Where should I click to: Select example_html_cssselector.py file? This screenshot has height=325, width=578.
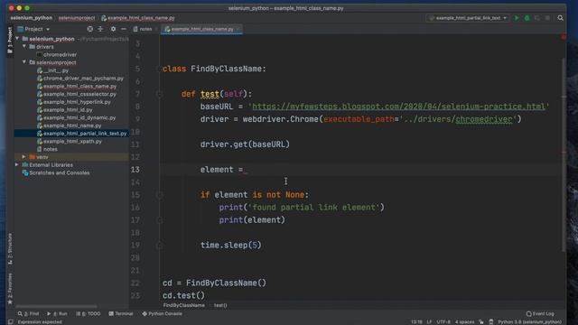pos(79,94)
